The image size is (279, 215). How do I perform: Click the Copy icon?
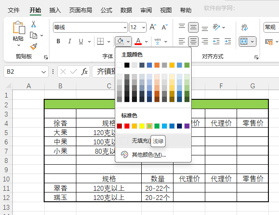point(34,35)
